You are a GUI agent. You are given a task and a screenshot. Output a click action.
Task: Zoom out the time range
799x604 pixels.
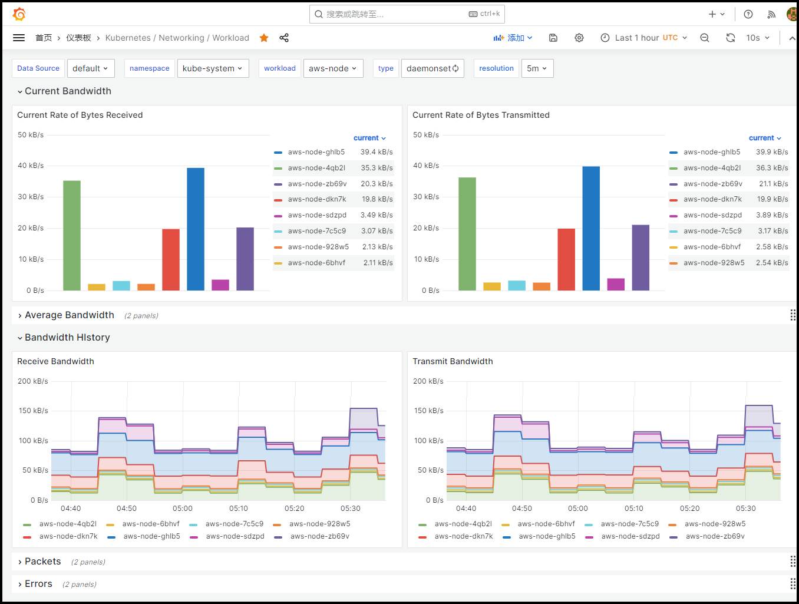point(705,38)
